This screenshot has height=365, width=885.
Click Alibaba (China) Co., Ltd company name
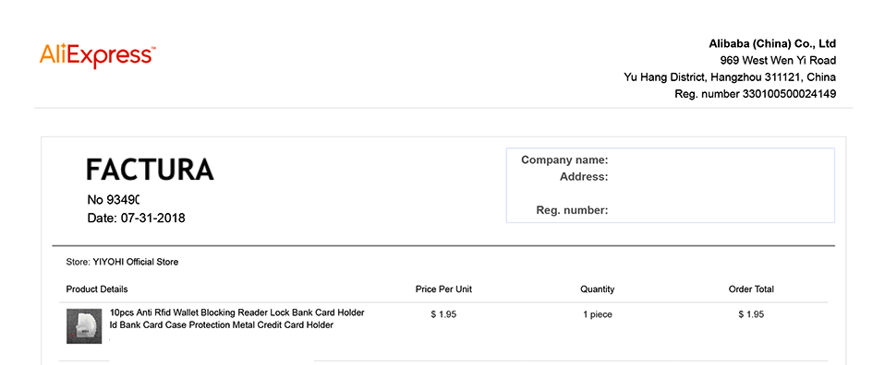click(x=772, y=44)
